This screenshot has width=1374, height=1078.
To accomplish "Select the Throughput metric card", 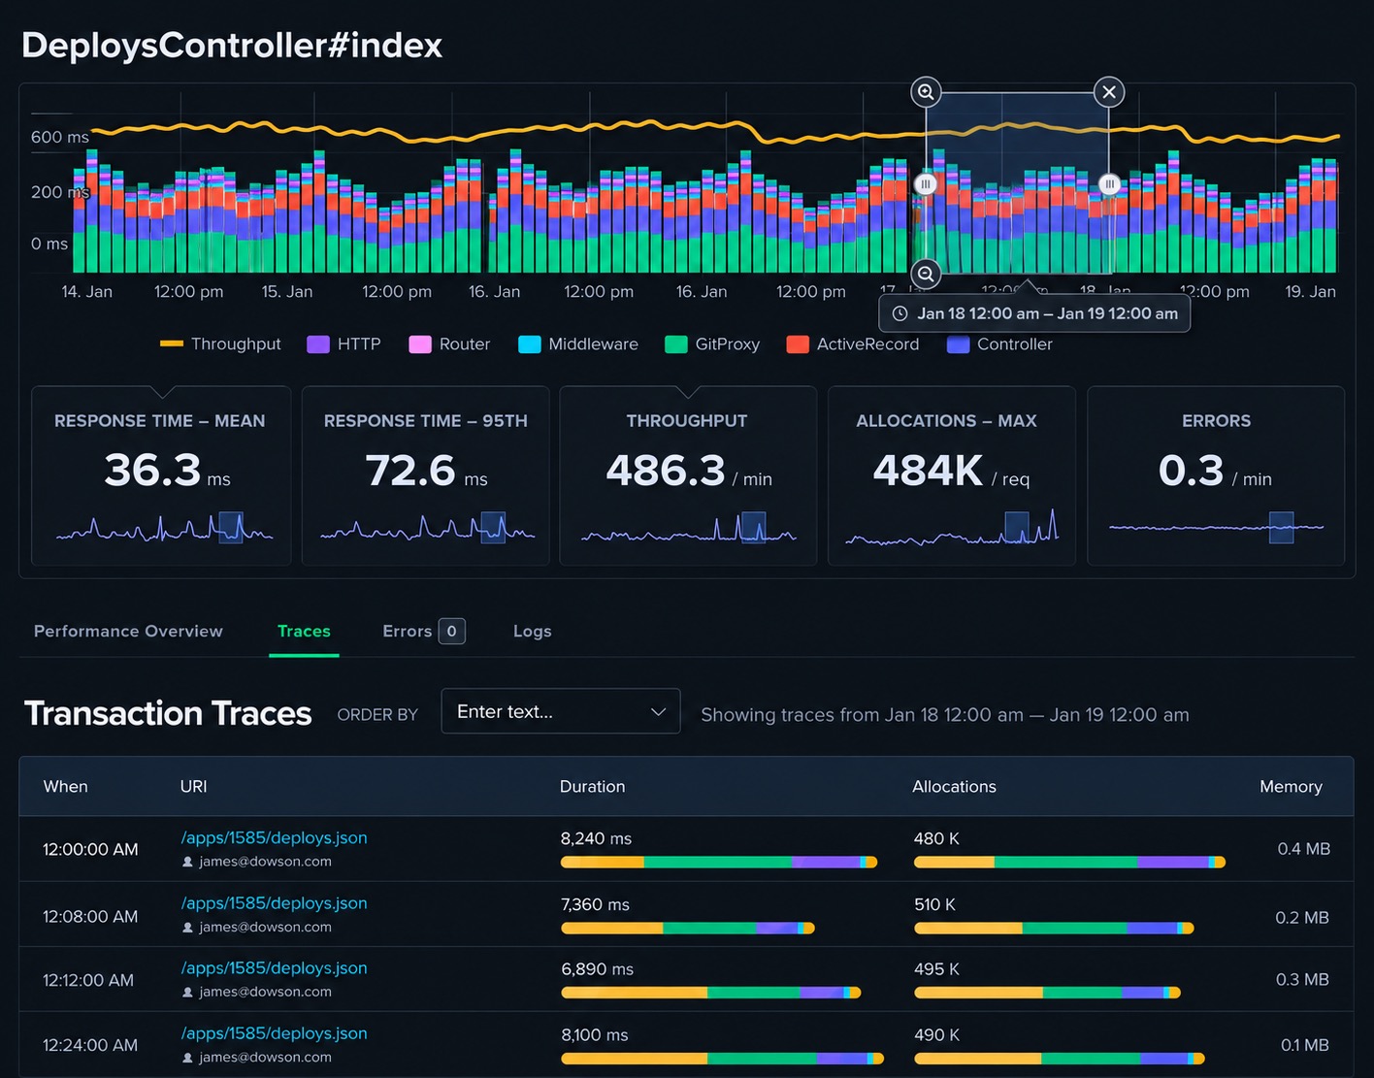I will tap(688, 475).
